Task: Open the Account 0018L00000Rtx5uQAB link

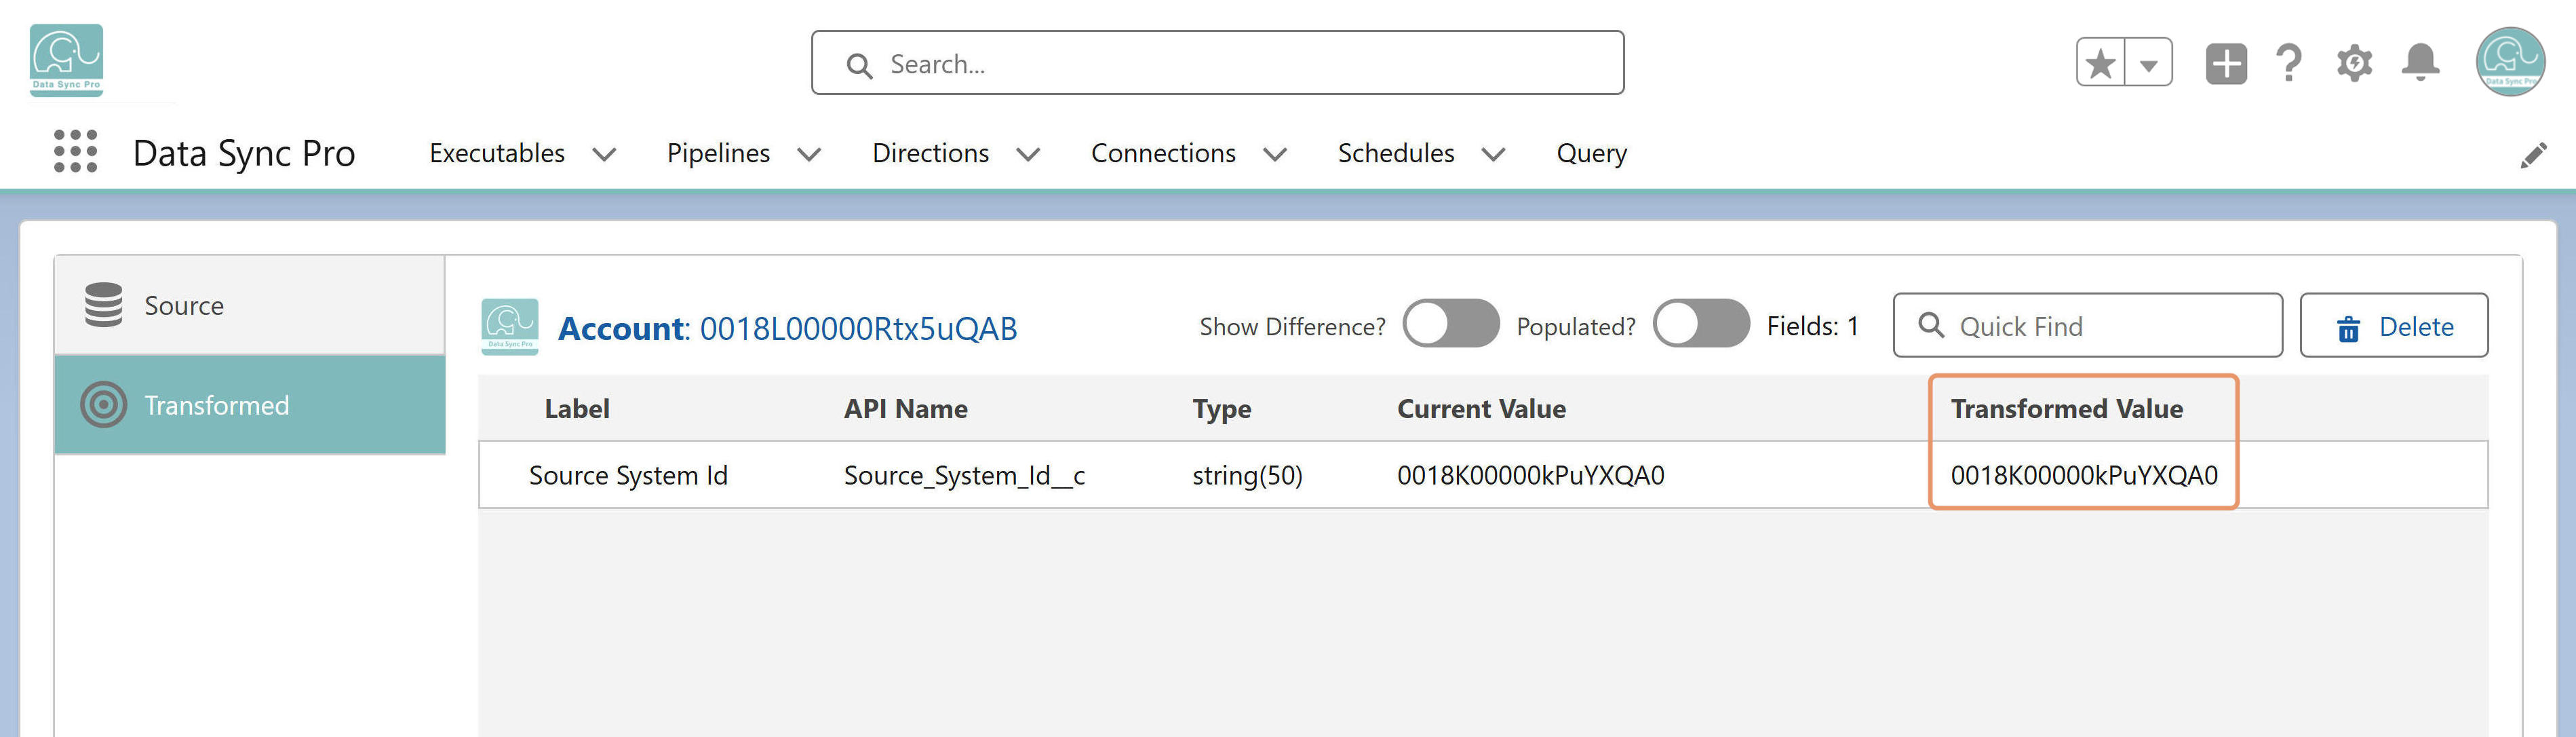Action: tap(787, 328)
